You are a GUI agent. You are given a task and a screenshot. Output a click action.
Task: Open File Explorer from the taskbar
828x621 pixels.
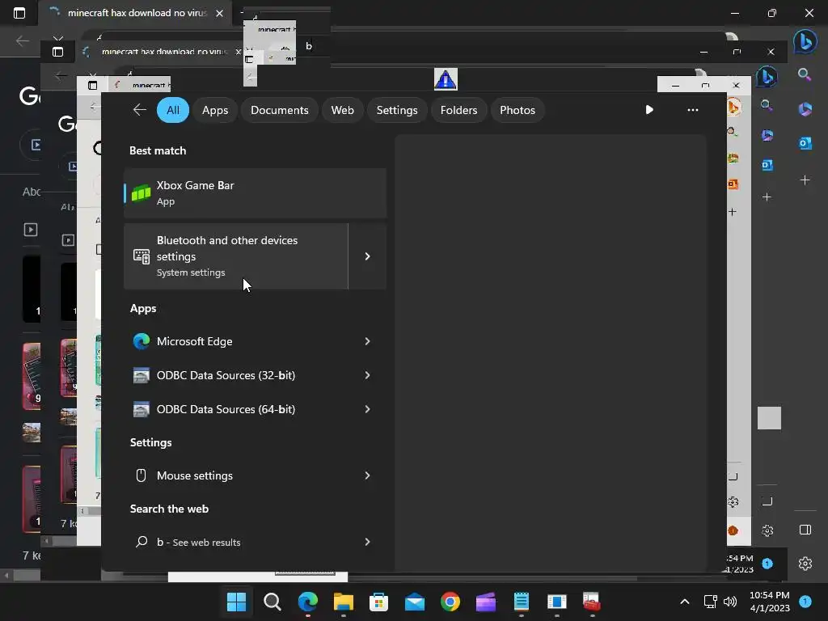point(343,602)
